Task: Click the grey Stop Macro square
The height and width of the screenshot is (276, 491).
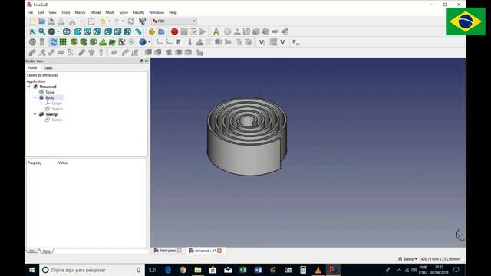Action: coord(184,31)
